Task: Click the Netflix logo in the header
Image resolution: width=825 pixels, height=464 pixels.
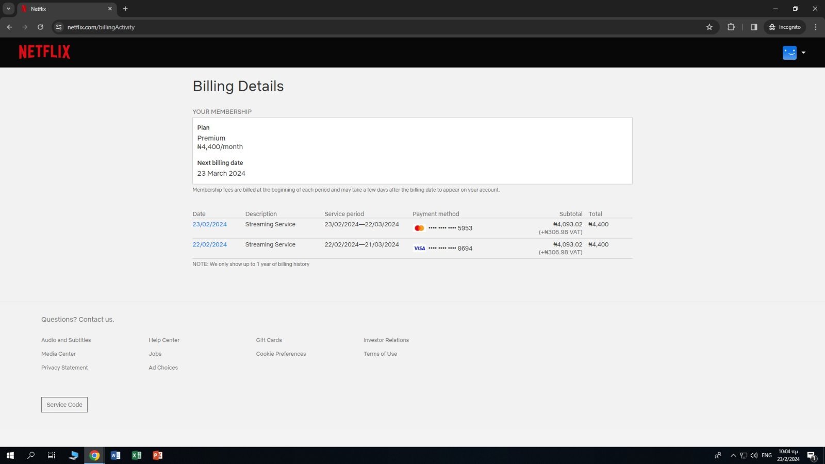Action: pyautogui.click(x=44, y=52)
